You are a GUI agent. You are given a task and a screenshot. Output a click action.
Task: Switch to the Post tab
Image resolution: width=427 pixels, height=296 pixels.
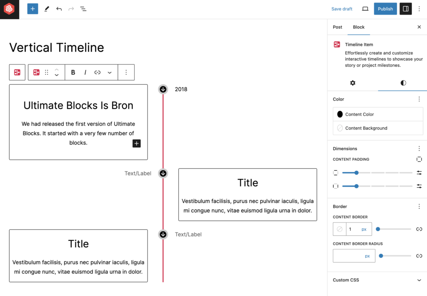(x=337, y=27)
